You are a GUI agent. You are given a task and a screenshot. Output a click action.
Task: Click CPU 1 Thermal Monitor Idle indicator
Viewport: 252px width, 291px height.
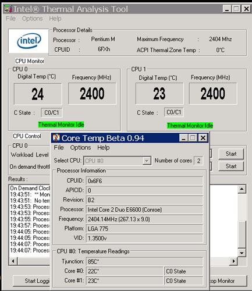(x=190, y=126)
